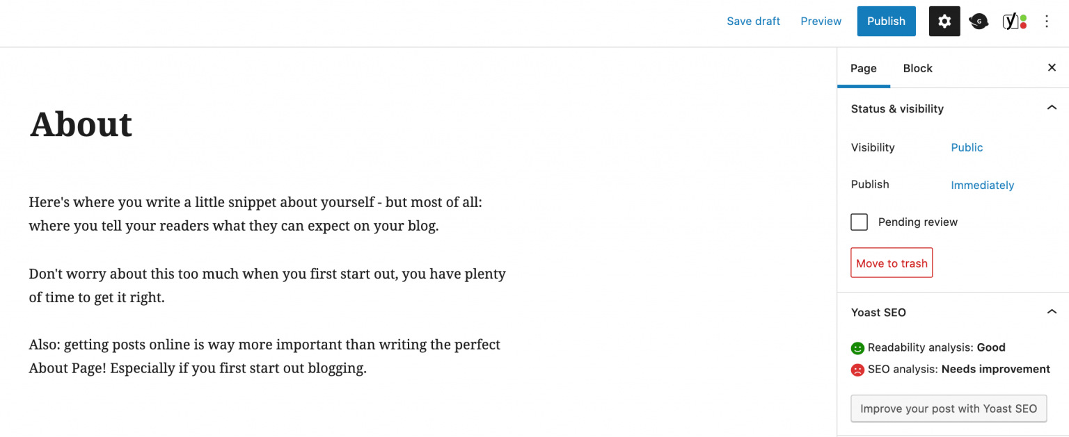Open the Publish Immediately scheduler

(982, 185)
